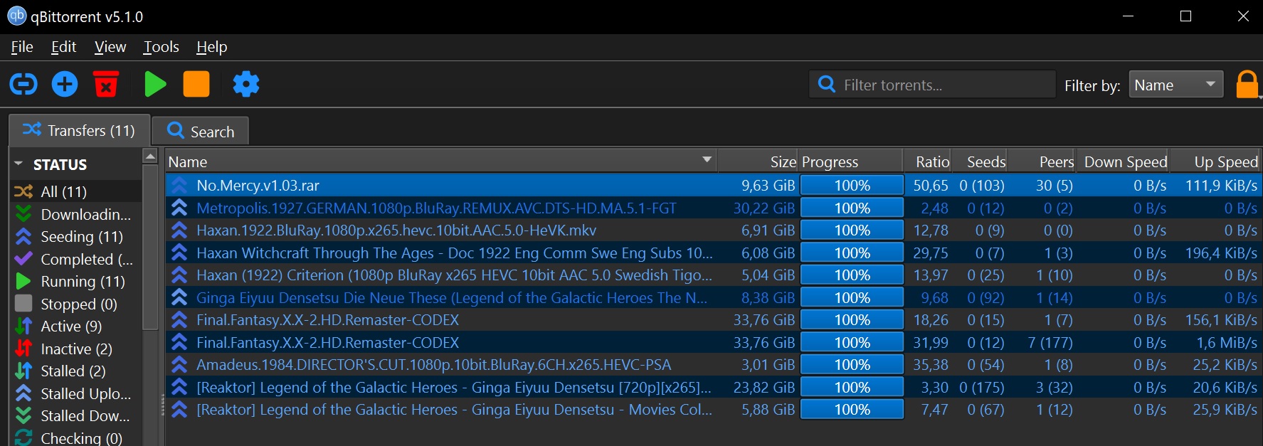The width and height of the screenshot is (1263, 446).
Task: Click the Stopped filter square icon
Action: tap(23, 304)
